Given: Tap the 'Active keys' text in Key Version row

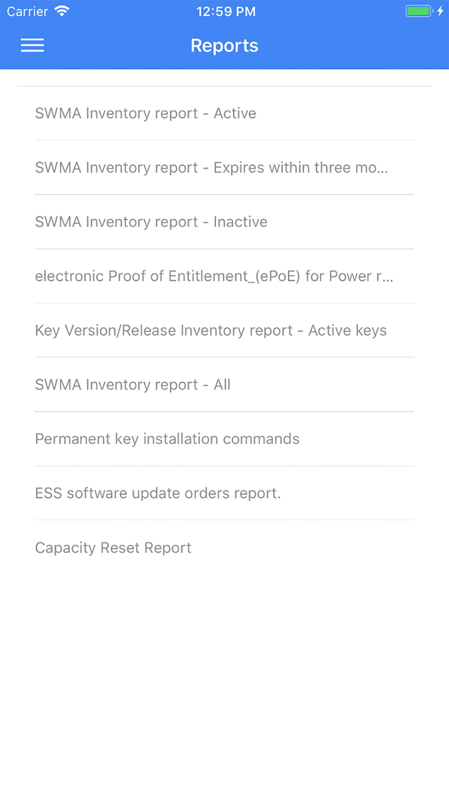Looking at the screenshot, I should point(348,331).
